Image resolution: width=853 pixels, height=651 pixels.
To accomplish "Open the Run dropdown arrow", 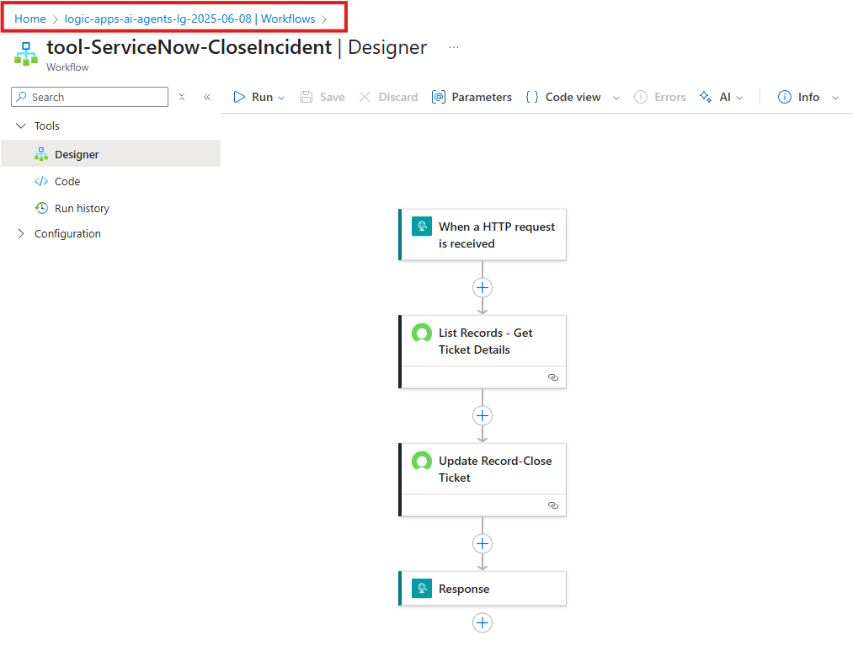I will (281, 98).
